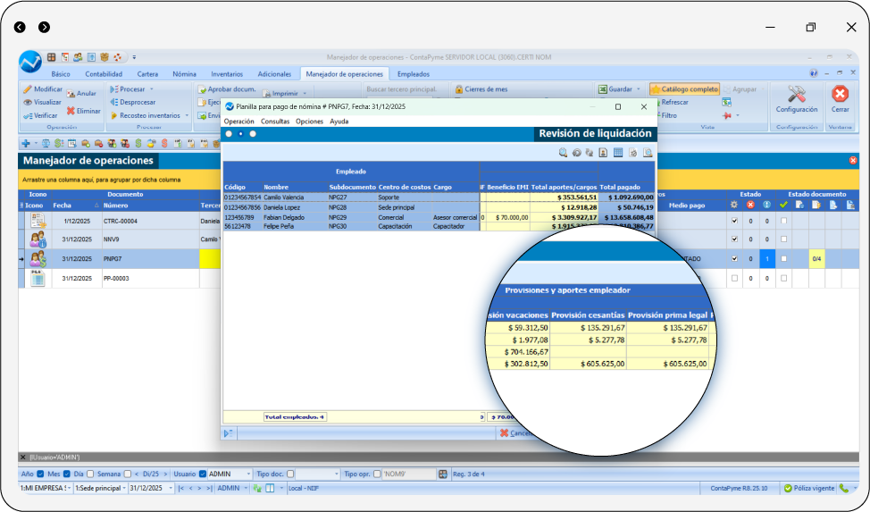Open the Consultas menu in Planilla window
The image size is (870, 512).
[x=275, y=122]
